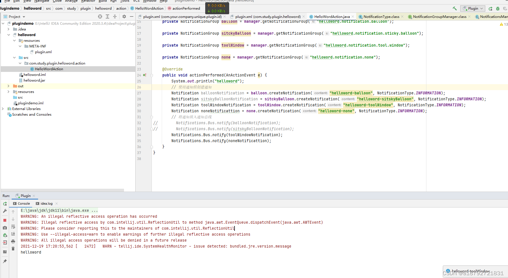Pin the Run tab with pin icon
508x278 pixels.
pyautogui.click(x=5, y=261)
